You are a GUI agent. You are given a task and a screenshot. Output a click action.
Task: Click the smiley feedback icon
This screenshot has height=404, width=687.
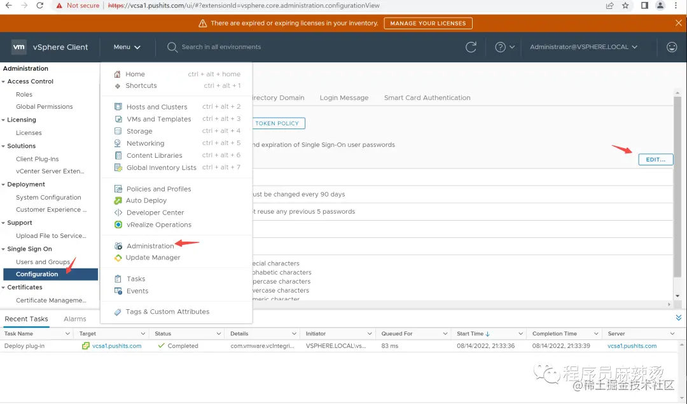coord(671,47)
